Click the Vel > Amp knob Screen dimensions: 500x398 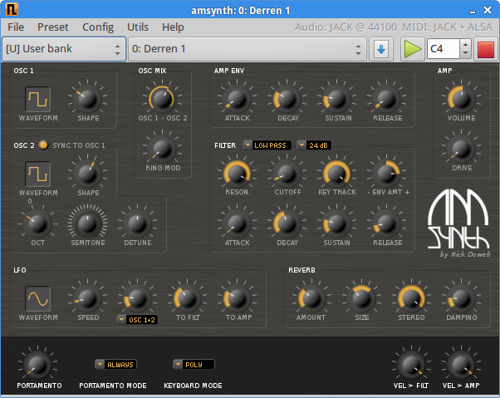click(461, 366)
